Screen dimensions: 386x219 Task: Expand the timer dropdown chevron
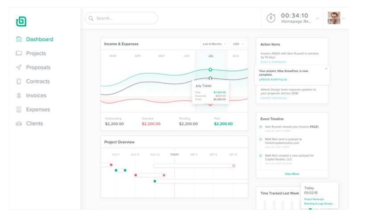pyautogui.click(x=318, y=18)
